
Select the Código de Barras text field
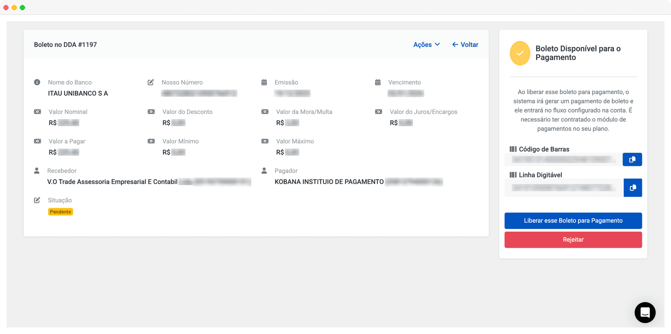tap(563, 159)
